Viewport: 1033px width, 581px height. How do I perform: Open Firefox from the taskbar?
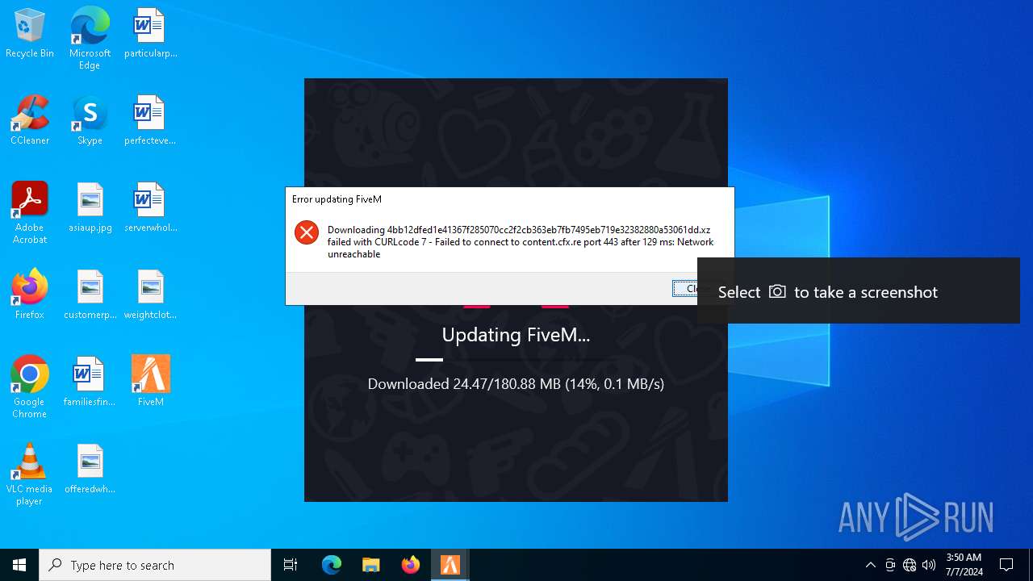410,565
